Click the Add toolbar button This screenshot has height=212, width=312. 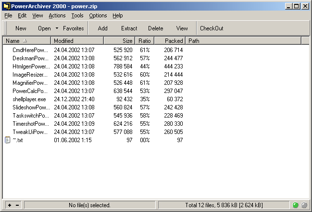pos(103,28)
